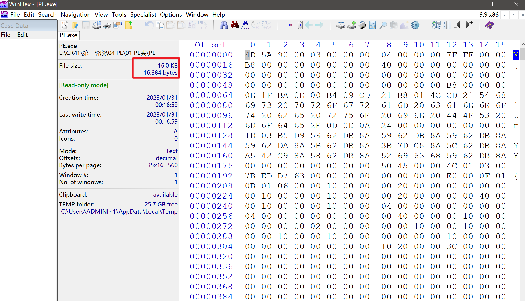Click the Offset column header

(211, 45)
